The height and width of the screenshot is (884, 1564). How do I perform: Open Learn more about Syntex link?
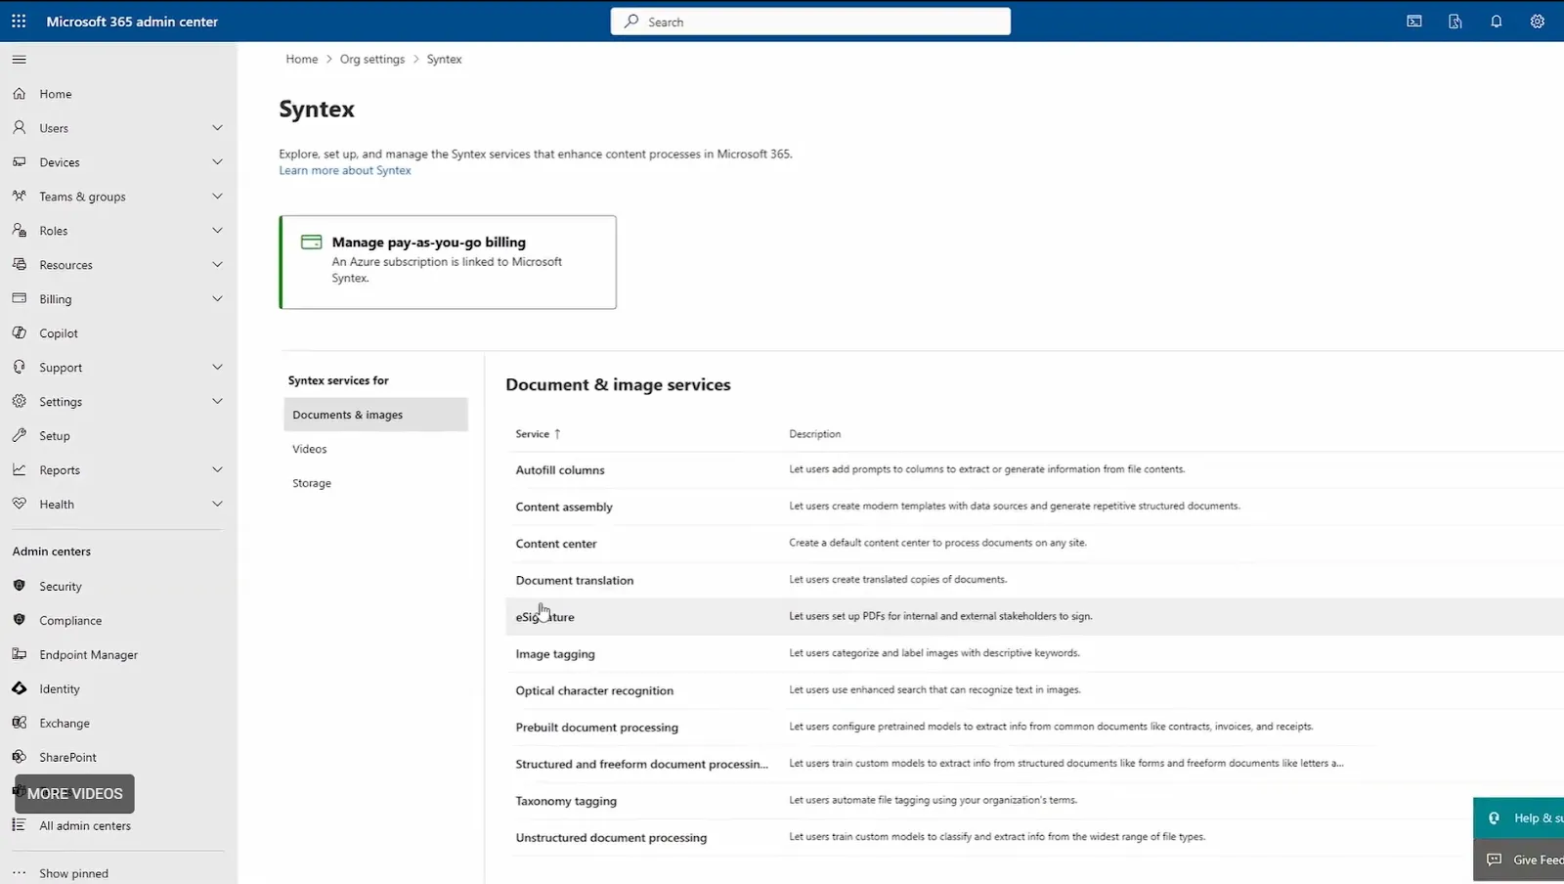[345, 170]
